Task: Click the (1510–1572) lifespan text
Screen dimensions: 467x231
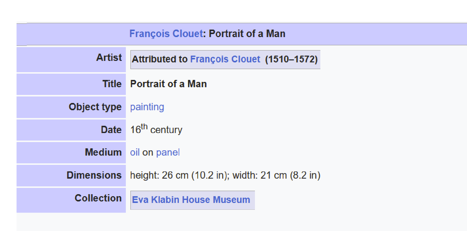Action: click(292, 59)
